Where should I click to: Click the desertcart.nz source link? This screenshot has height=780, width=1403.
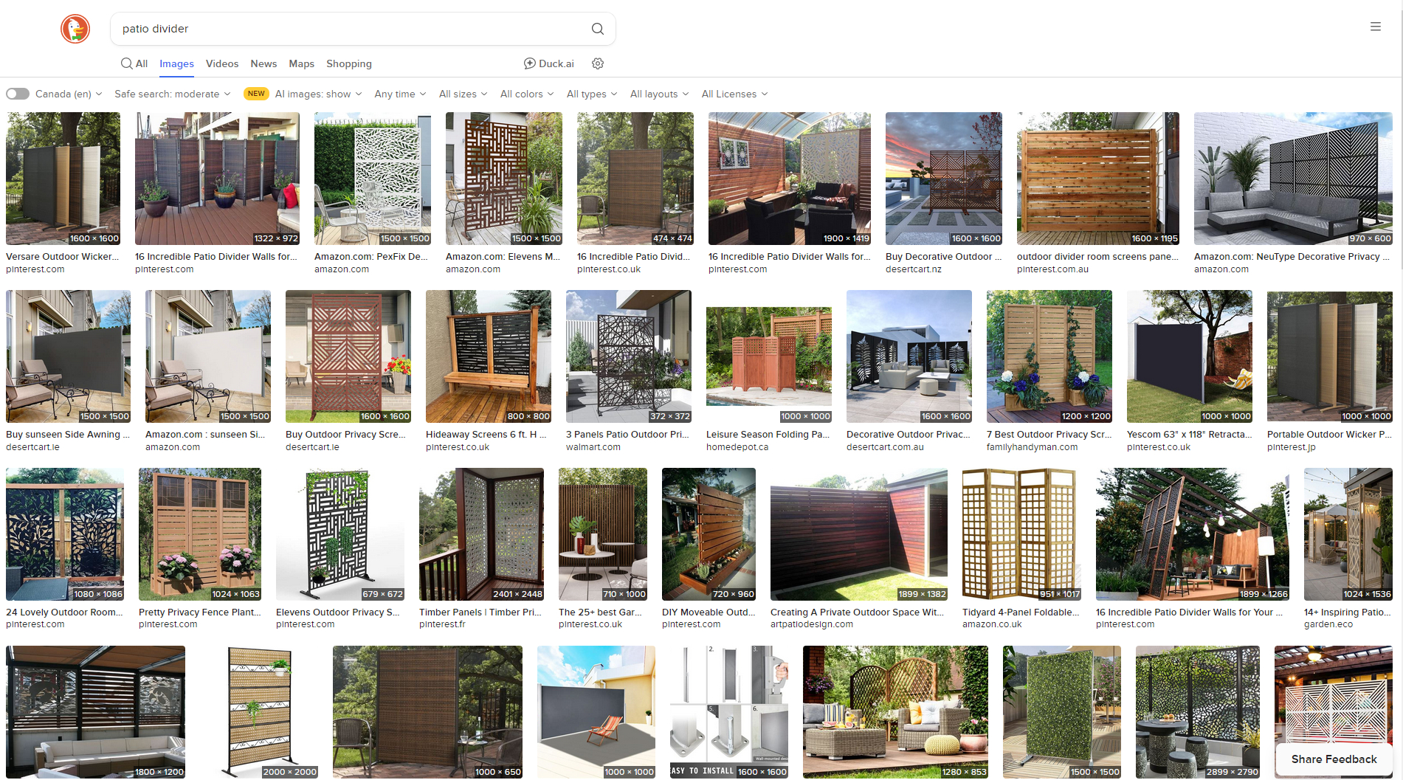click(x=914, y=269)
